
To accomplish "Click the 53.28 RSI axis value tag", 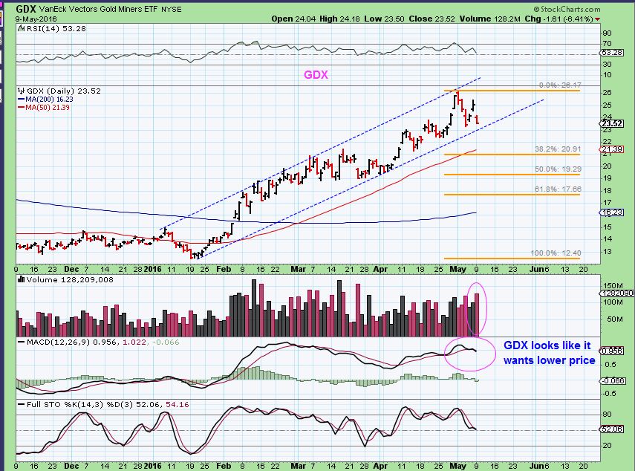I will pos(612,53).
